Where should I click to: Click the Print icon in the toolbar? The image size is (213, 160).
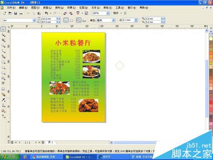(21, 13)
